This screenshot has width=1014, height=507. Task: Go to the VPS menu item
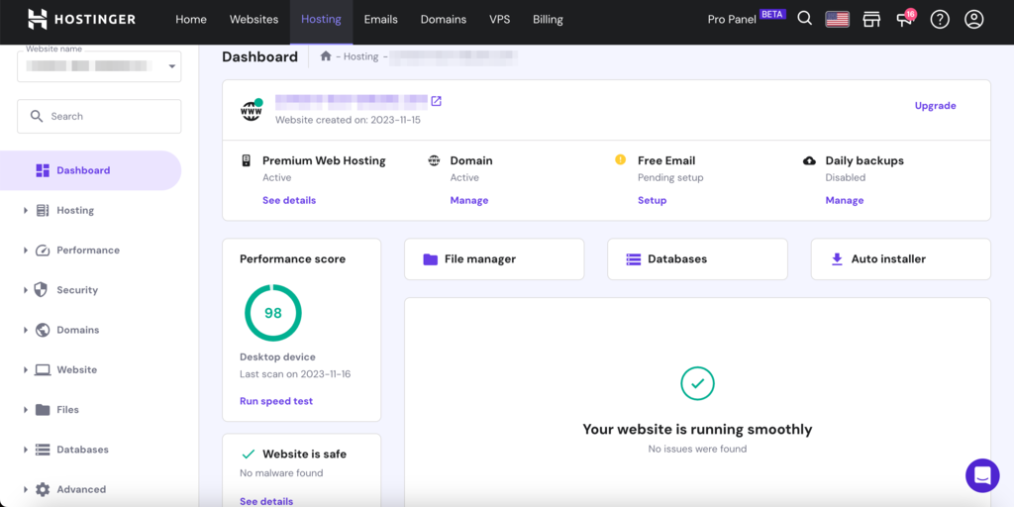(499, 19)
